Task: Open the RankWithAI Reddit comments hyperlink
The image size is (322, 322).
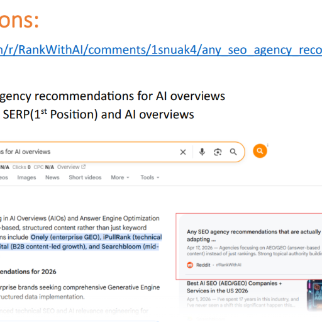Action: [x=161, y=50]
